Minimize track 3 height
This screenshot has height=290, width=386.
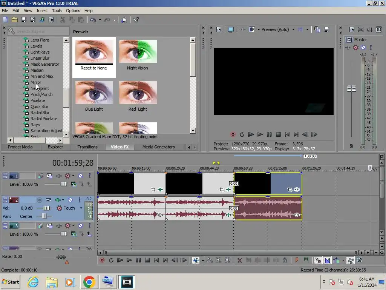click(x=5, y=224)
